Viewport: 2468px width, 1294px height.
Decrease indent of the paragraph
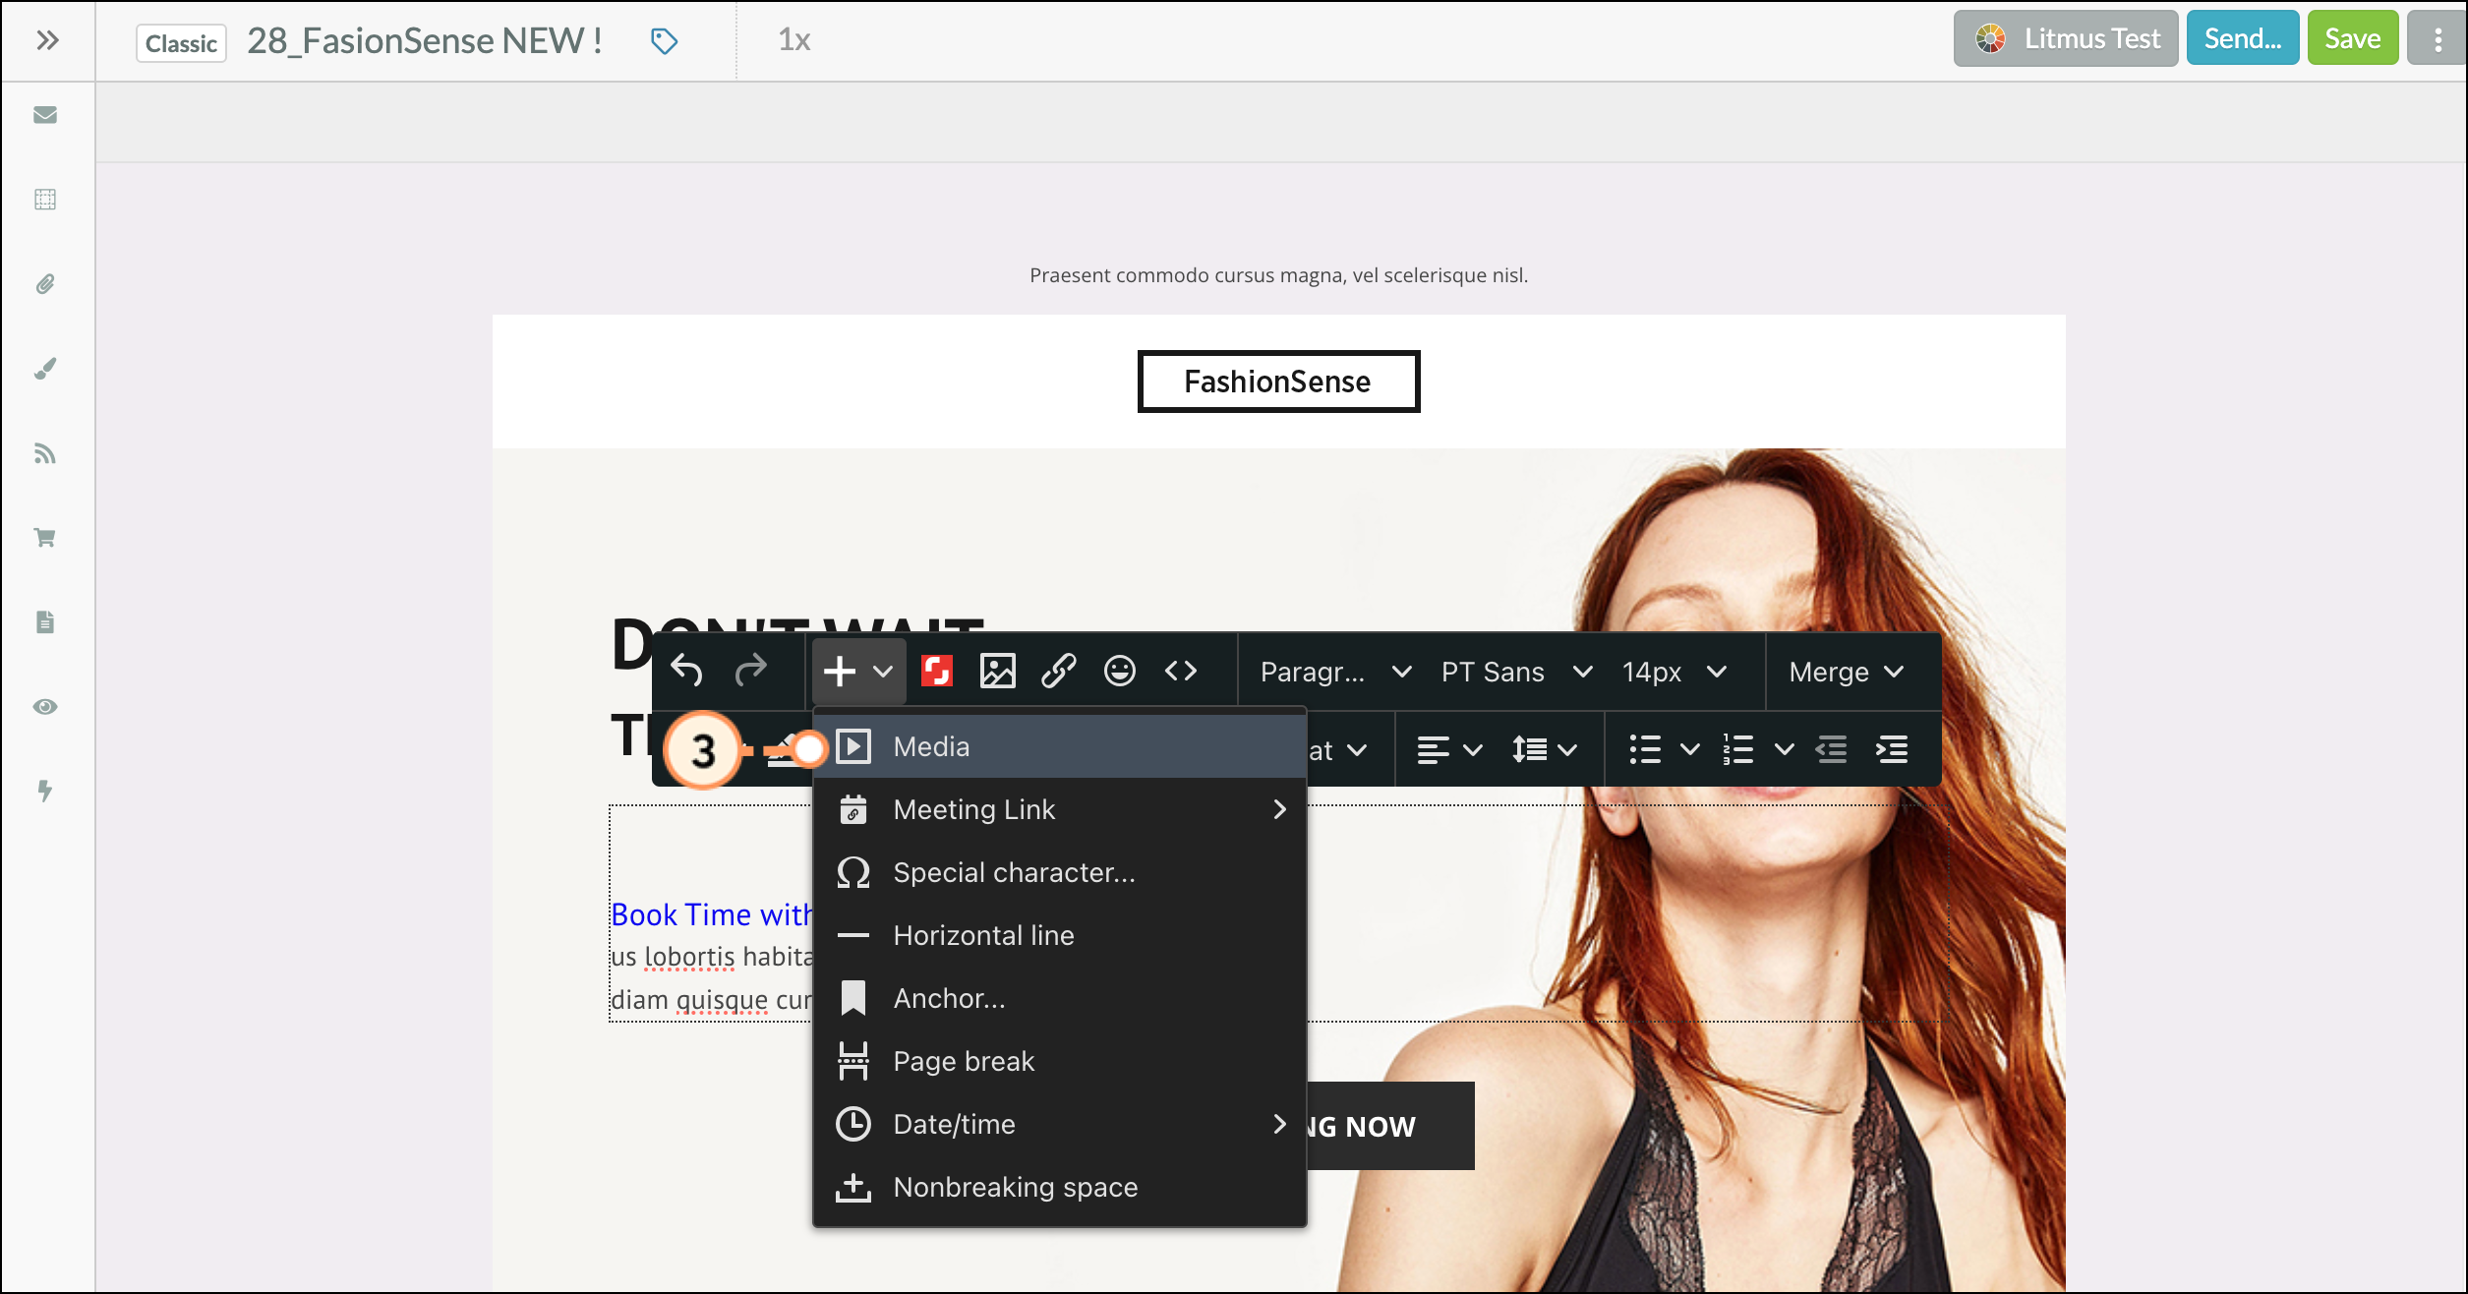[1831, 750]
